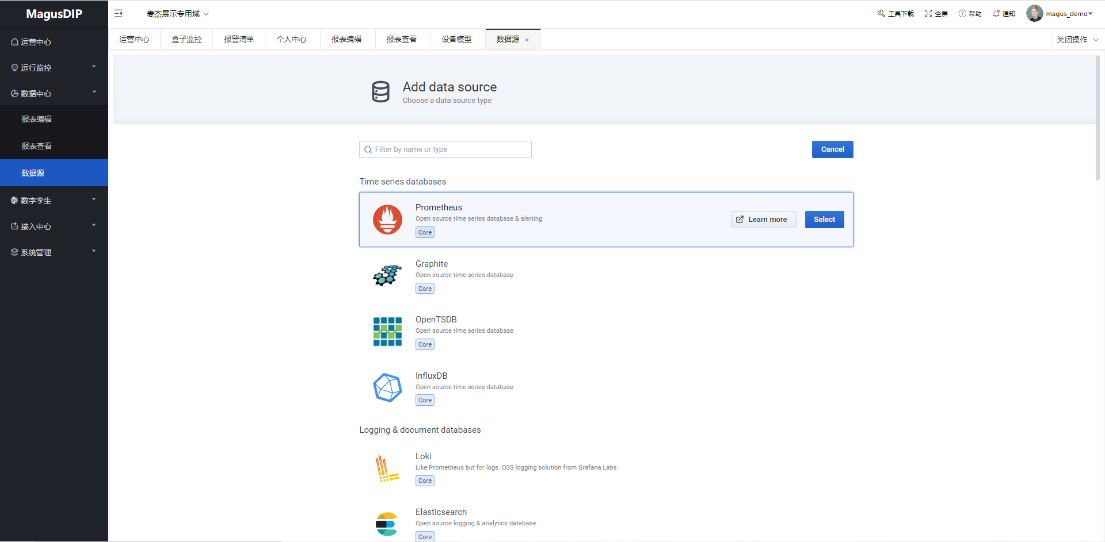The image size is (1105, 542).
Task: Switch to the 设备模型 tab
Action: (x=456, y=39)
